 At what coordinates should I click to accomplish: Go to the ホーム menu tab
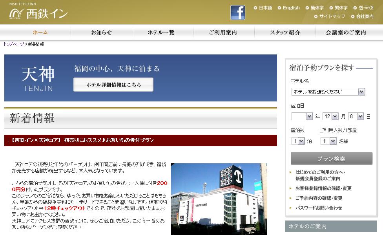pos(40,33)
